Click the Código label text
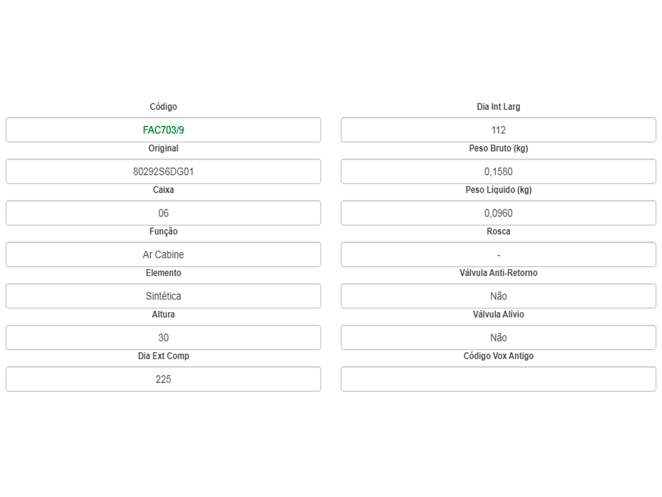The height and width of the screenshot is (497, 662). (163, 107)
